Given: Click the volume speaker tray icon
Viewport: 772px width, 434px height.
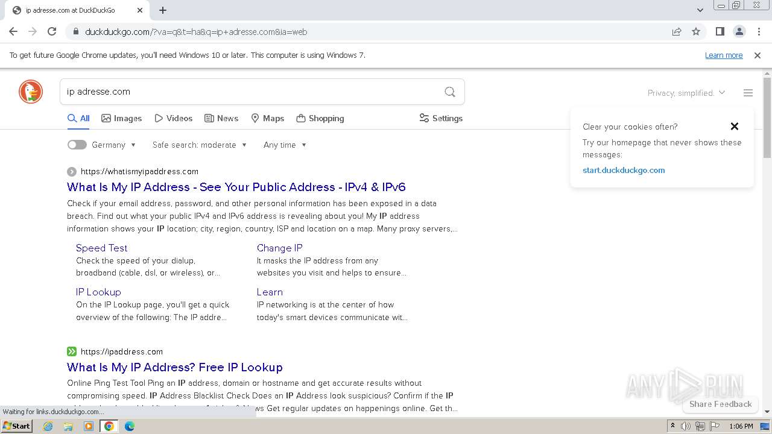Looking at the screenshot, I should 686,426.
